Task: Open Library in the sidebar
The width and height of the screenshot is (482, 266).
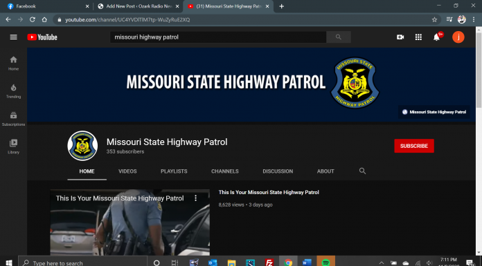Action: pyautogui.click(x=13, y=146)
